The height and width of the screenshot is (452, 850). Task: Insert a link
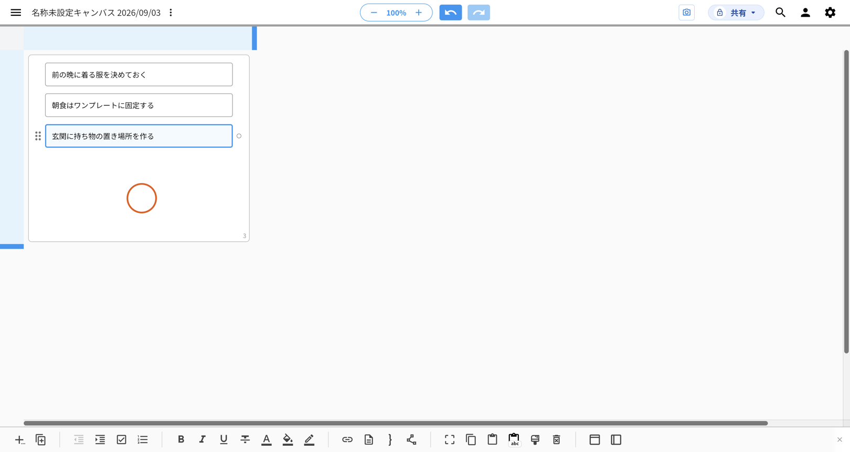[x=347, y=440]
